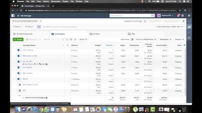This screenshot has height=113, width=202.
Task: Turn on PPC Creative 2 // NG campaign toggle
Action: tap(19, 85)
